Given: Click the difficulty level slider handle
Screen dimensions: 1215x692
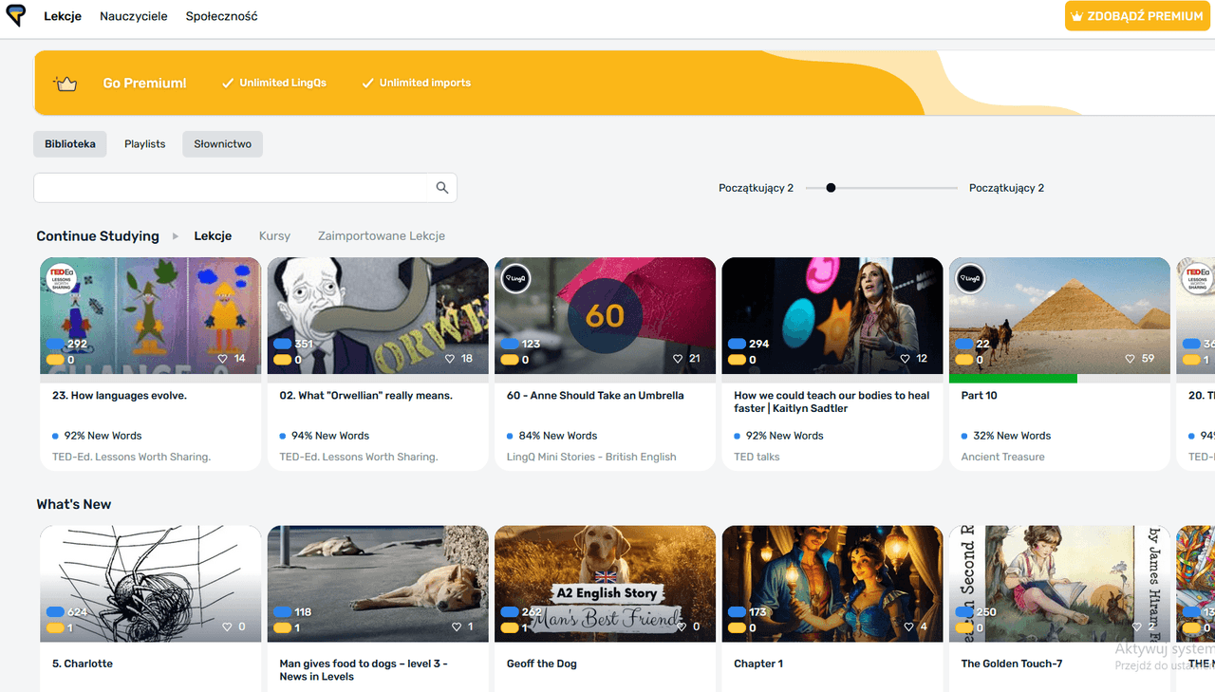Looking at the screenshot, I should 831,188.
